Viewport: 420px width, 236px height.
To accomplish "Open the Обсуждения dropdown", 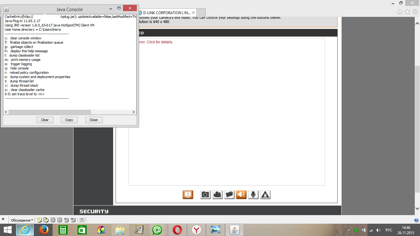I will point(22,220).
